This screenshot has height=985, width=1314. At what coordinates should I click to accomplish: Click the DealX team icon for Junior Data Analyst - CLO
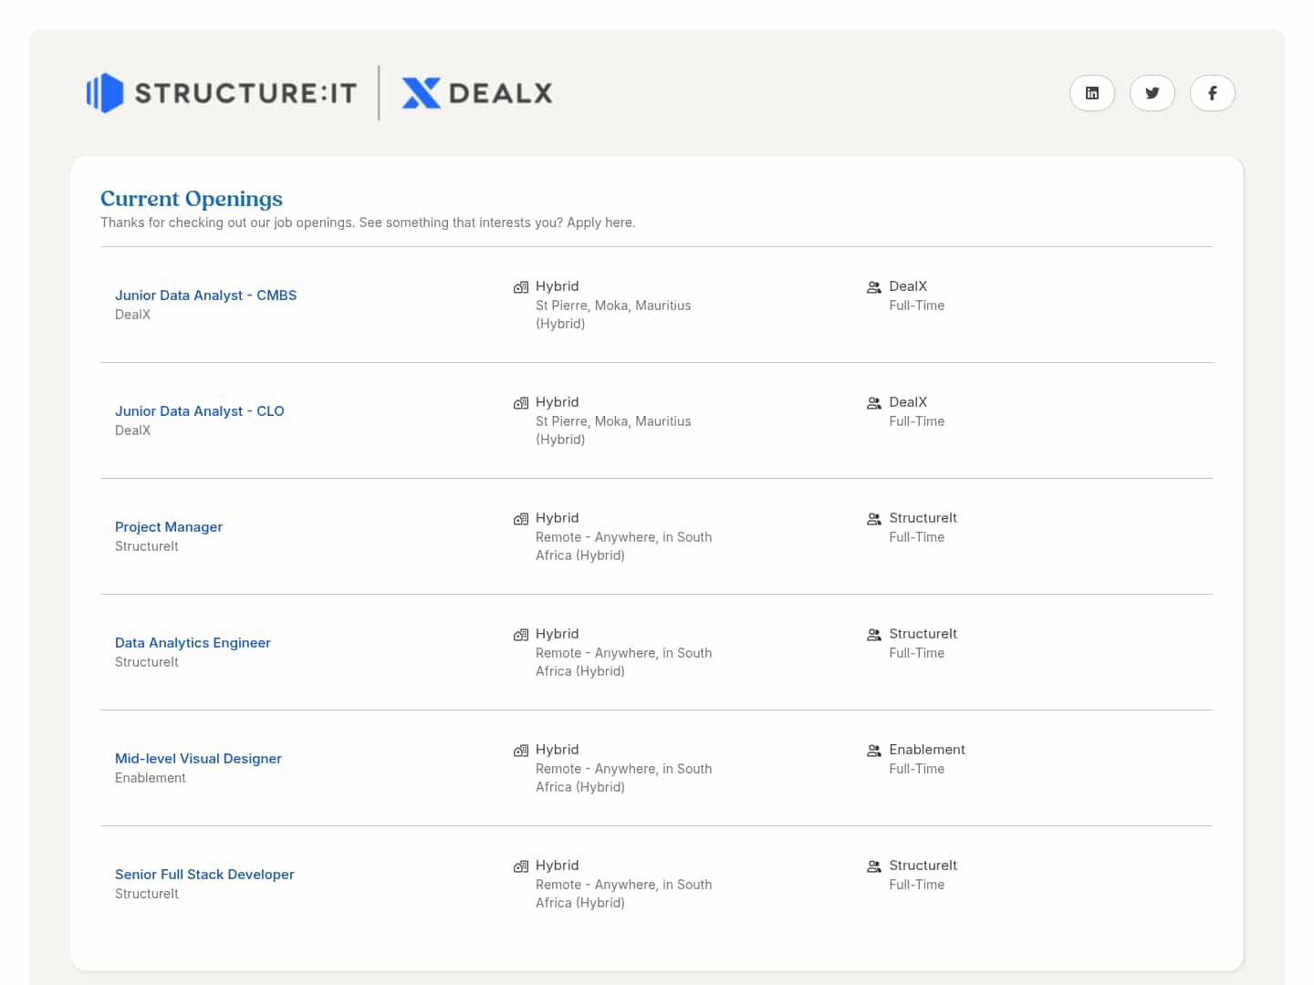tap(874, 403)
